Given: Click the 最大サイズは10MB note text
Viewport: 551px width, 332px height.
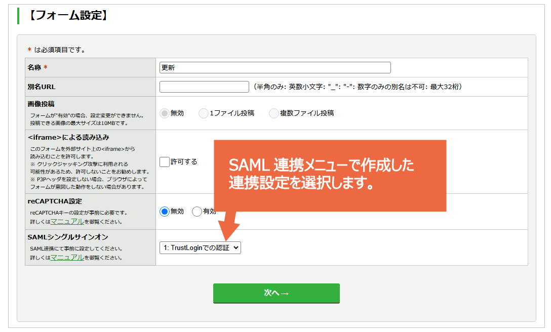Looking at the screenshot, I should coord(79,123).
